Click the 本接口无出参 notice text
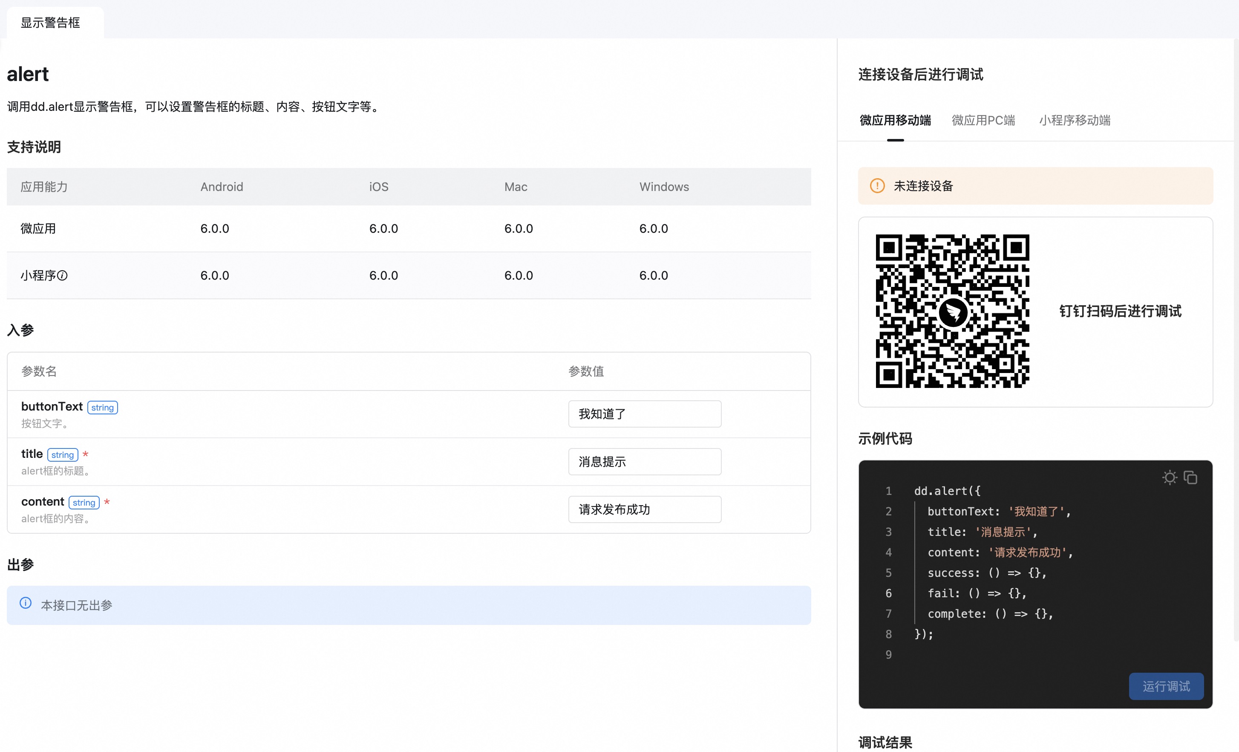This screenshot has height=752, width=1239. pos(77,606)
